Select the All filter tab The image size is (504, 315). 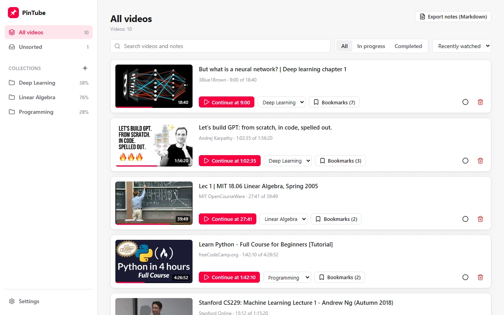click(x=345, y=46)
